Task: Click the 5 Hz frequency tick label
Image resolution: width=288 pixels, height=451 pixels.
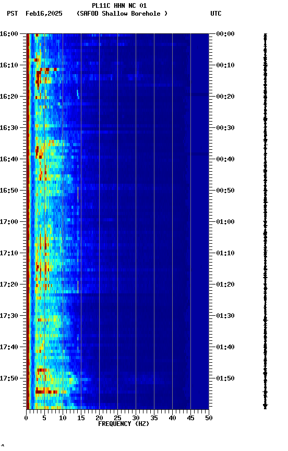Action: click(x=44, y=418)
